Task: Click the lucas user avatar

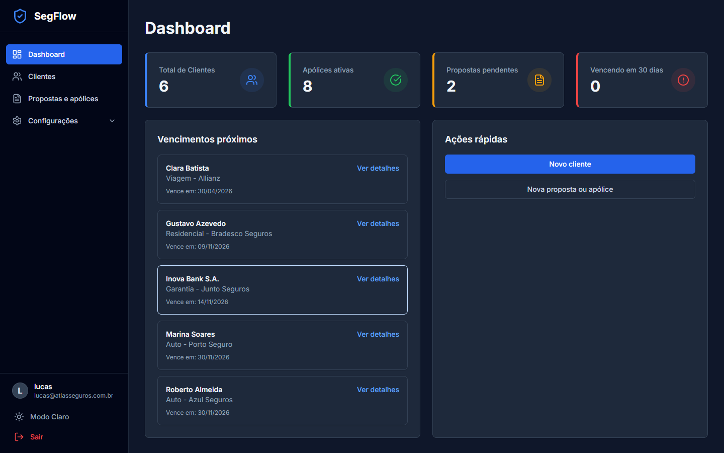Action: [x=20, y=391]
